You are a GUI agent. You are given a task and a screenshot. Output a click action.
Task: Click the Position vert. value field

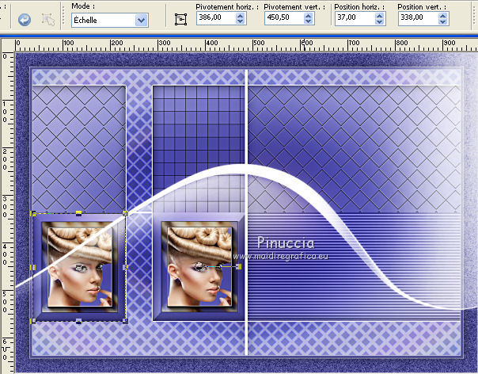(418, 17)
